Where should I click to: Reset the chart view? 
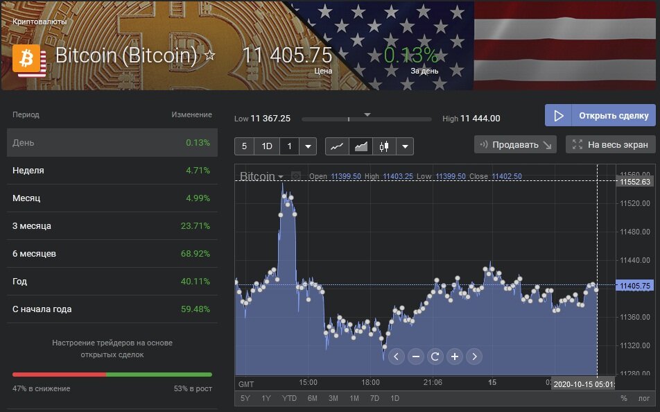435,357
